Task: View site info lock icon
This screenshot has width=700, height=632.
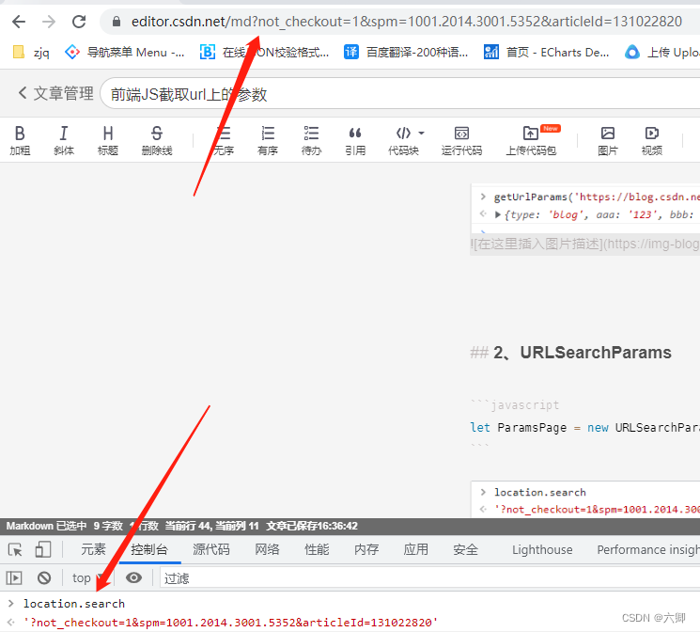Action: (117, 22)
